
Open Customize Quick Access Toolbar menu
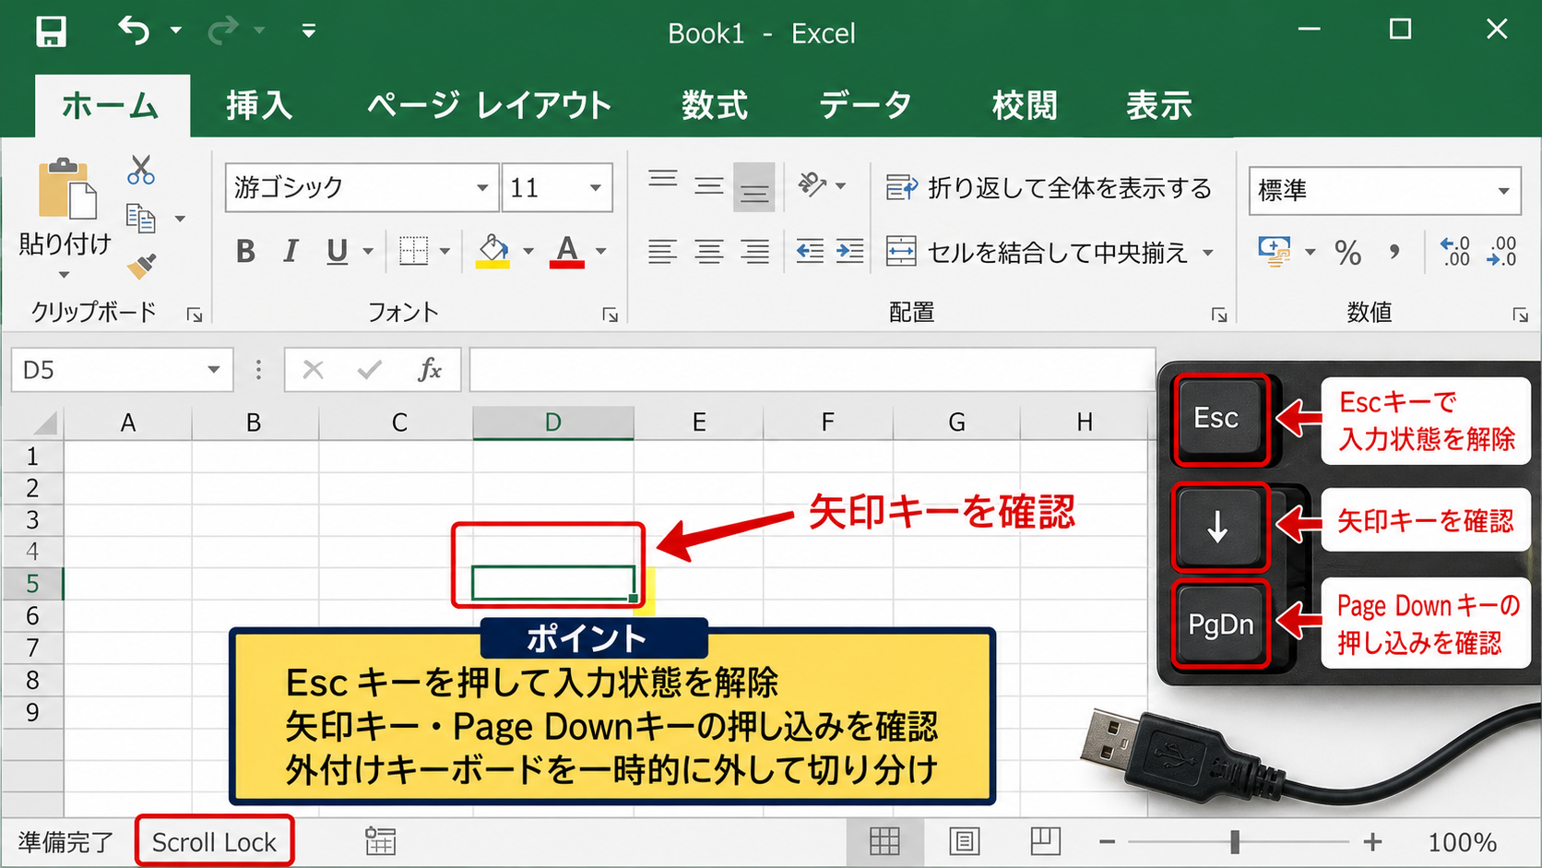[x=309, y=31]
